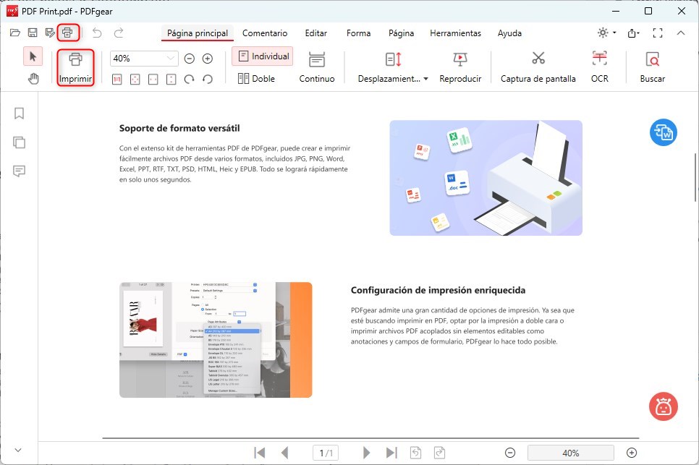Switch to the Editar tab
The height and width of the screenshot is (465, 699).
[x=316, y=33]
